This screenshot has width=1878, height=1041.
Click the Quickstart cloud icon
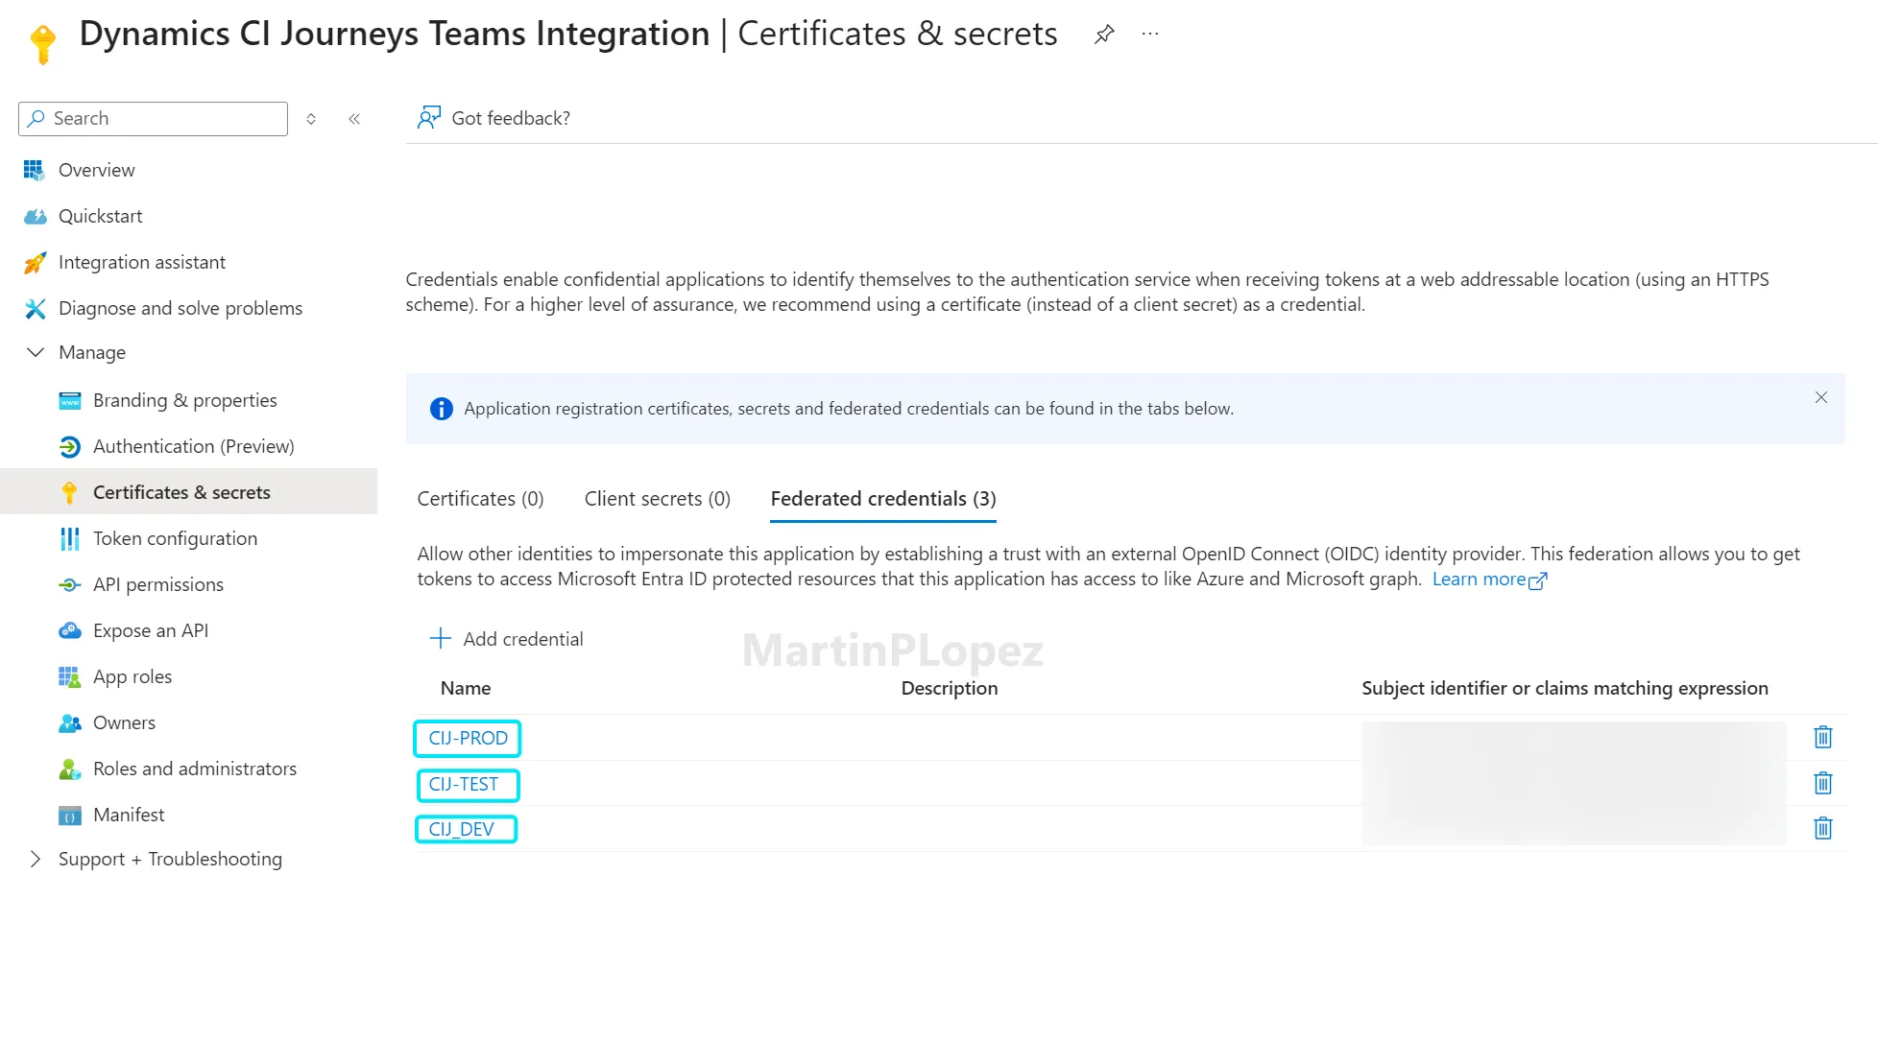36,217
